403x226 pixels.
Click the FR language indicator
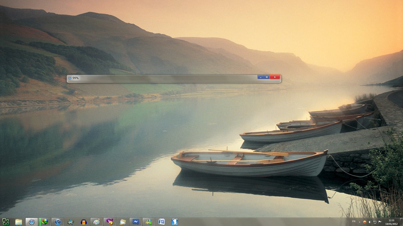(354, 222)
